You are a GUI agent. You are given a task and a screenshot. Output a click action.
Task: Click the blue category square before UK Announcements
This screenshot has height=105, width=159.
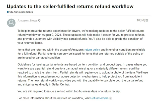8,12
